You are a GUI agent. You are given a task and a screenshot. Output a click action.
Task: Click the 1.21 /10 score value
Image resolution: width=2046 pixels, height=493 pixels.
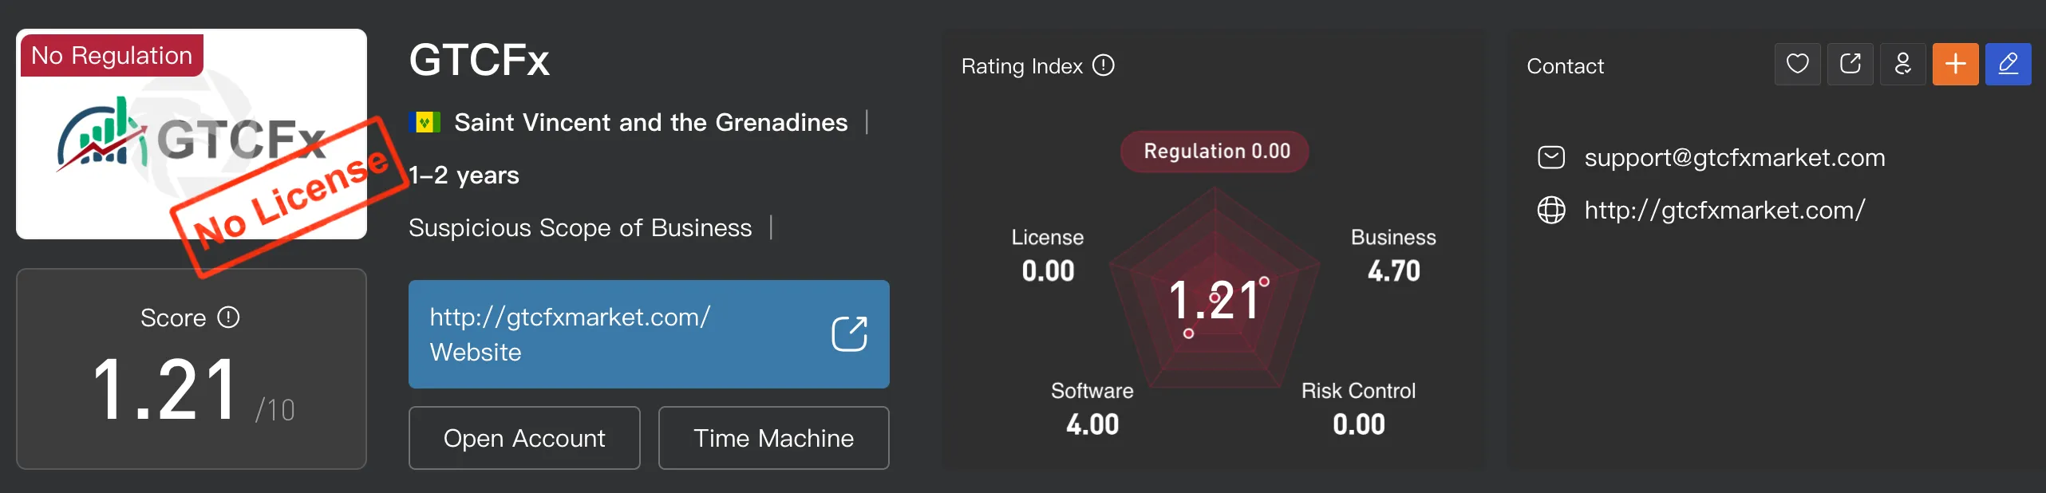(193, 390)
